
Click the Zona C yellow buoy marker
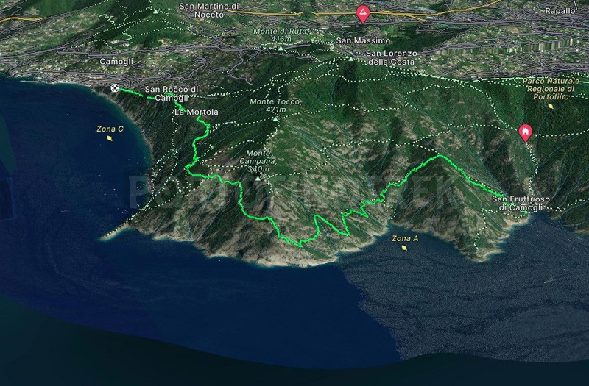[x=109, y=138]
